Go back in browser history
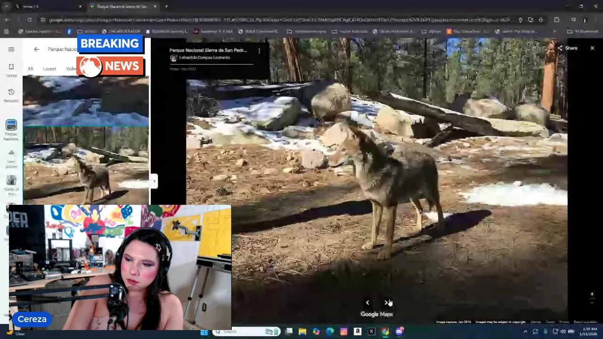 7,20
